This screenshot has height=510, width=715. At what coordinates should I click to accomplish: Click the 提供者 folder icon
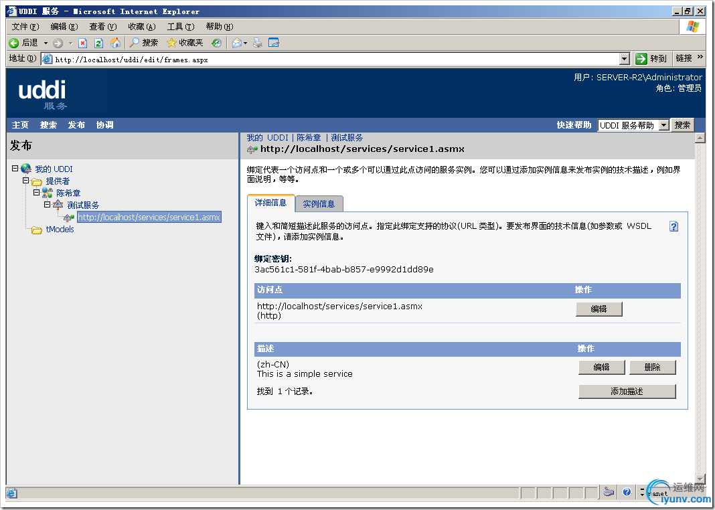[x=37, y=181]
